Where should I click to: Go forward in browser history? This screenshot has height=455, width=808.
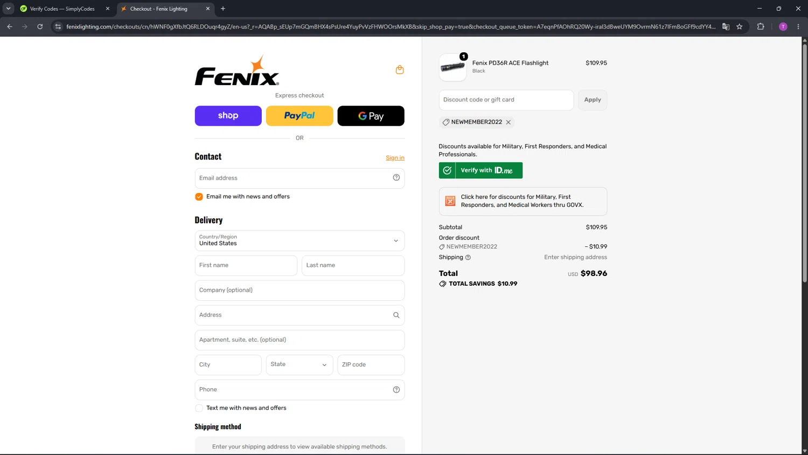click(25, 26)
